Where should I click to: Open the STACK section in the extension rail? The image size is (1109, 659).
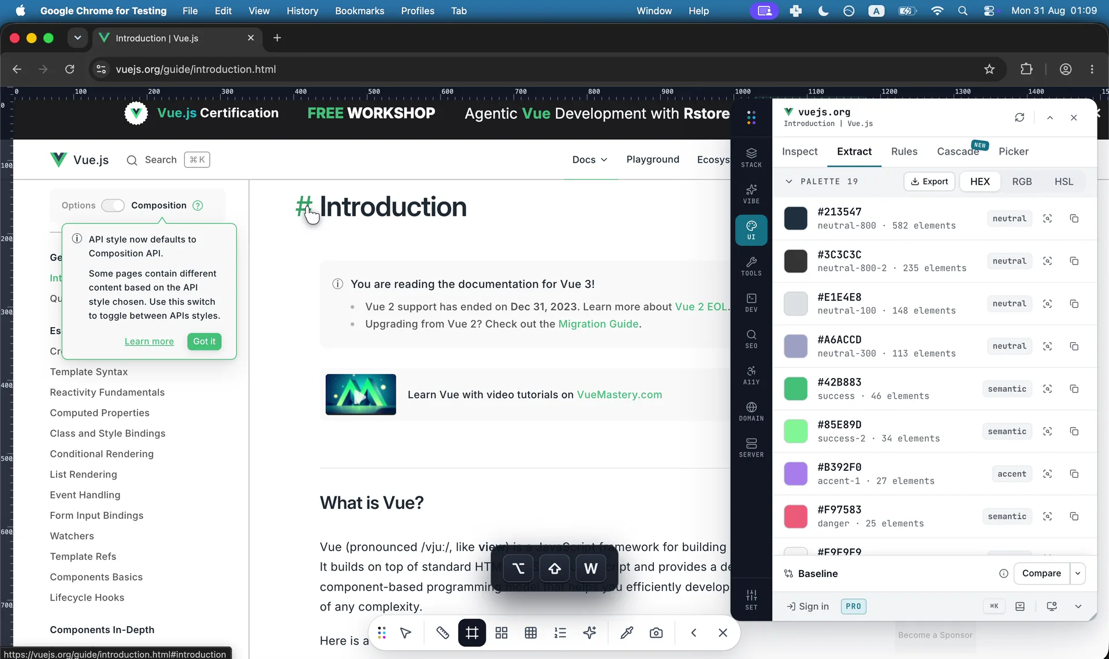click(751, 158)
